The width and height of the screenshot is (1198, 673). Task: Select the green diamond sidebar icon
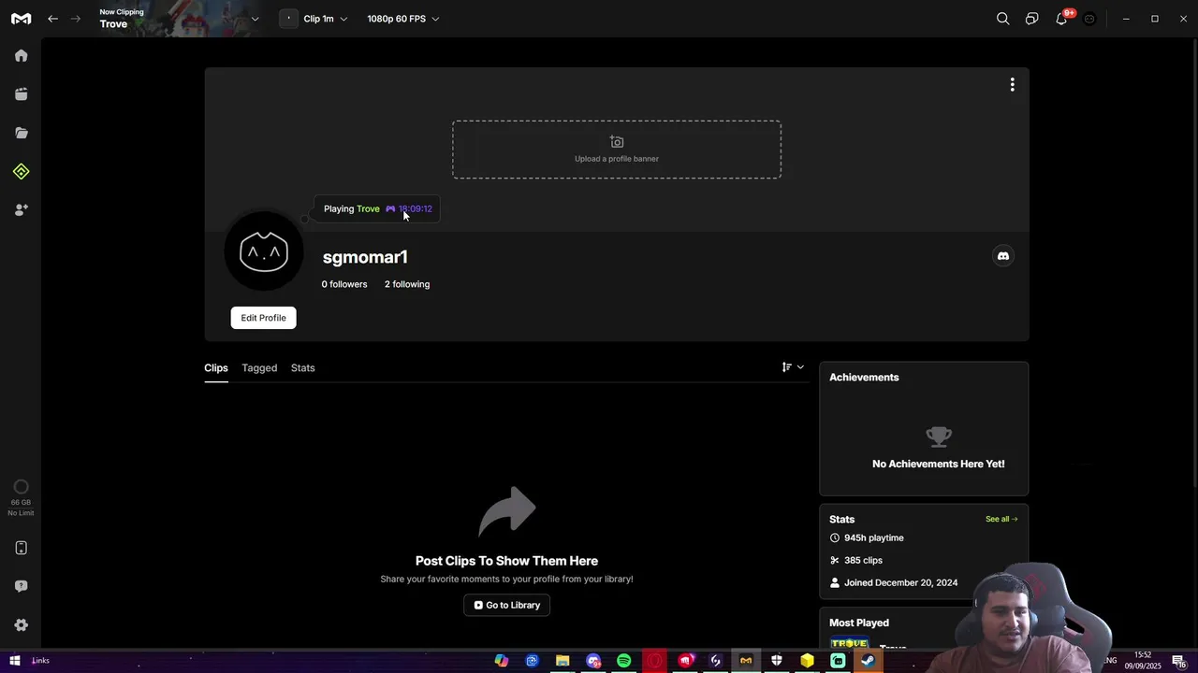21,171
